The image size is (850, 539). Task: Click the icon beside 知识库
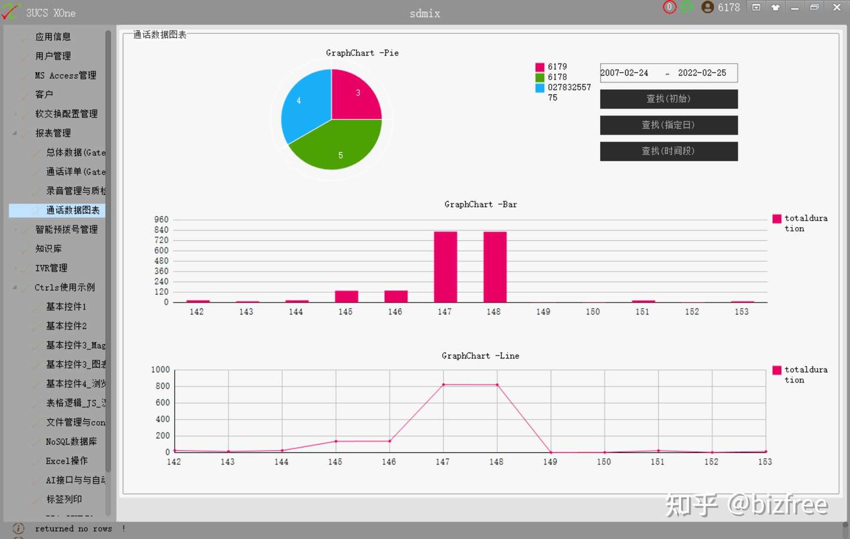(x=24, y=249)
